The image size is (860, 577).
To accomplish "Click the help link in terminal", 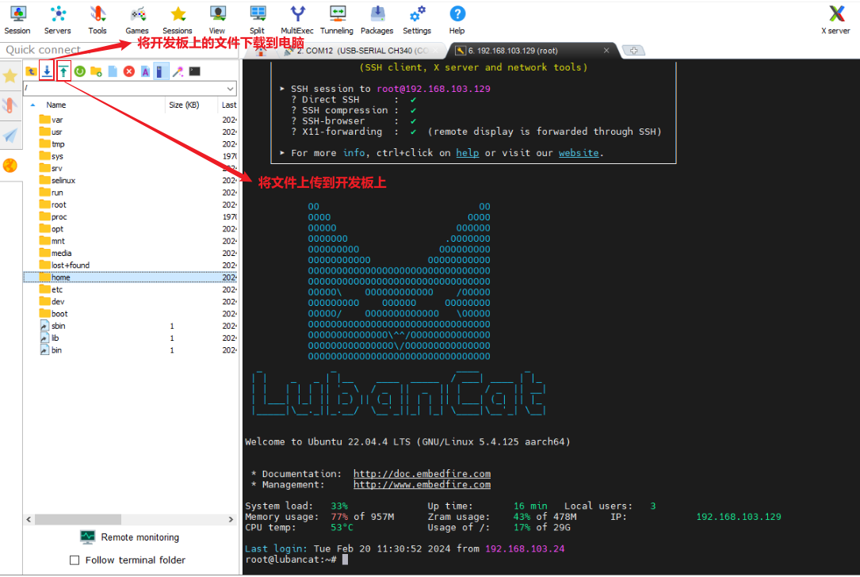I will click(x=468, y=153).
